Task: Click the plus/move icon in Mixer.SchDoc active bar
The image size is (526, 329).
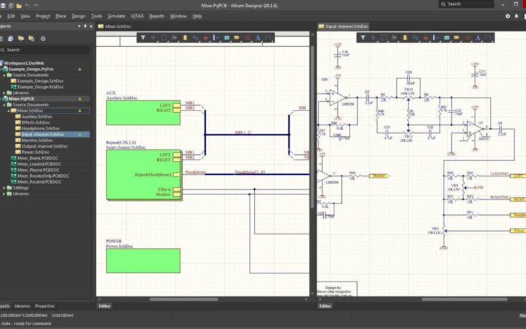Action: 153,37
